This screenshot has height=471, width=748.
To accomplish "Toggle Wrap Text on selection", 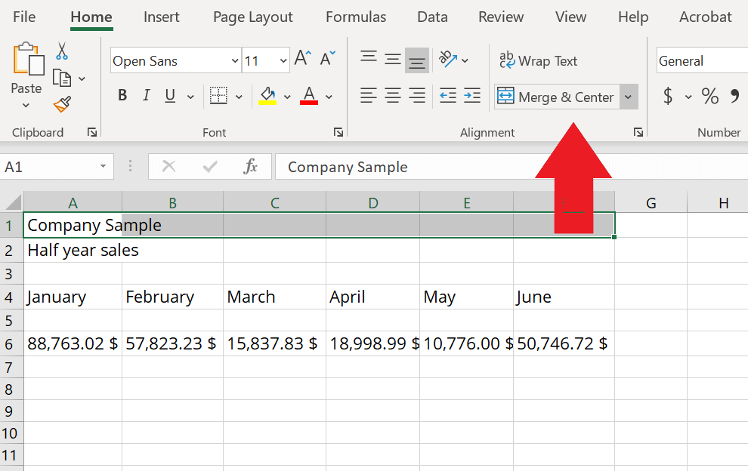I will 539,61.
